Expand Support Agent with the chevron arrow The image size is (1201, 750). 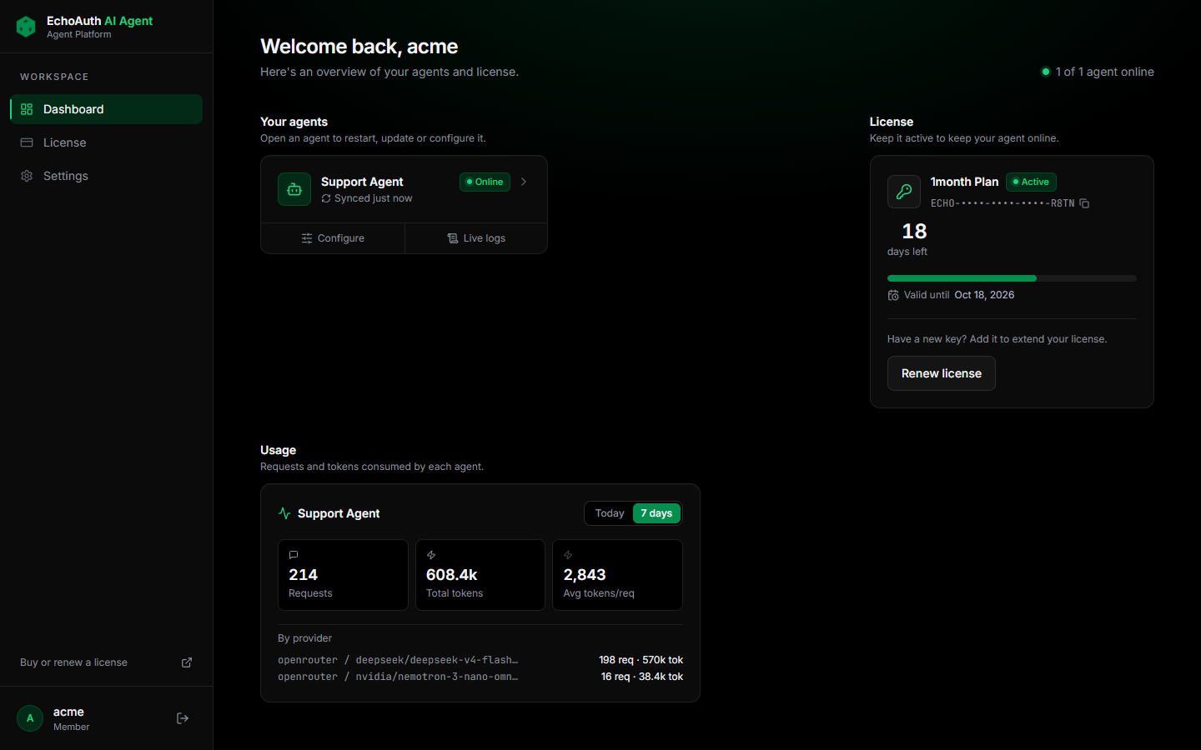pos(524,182)
